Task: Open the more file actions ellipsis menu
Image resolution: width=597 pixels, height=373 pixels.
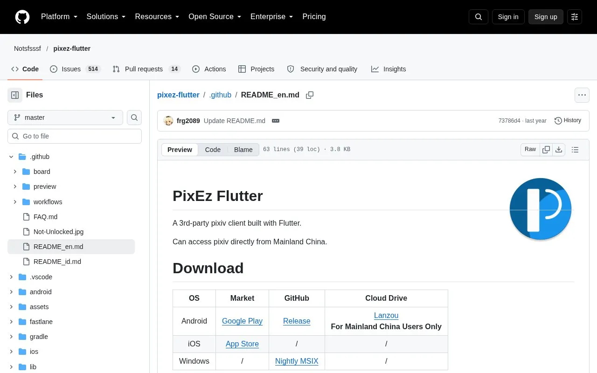Action: click(582, 95)
